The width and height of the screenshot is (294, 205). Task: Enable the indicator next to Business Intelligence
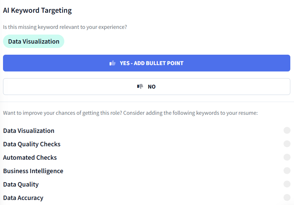tap(287, 170)
